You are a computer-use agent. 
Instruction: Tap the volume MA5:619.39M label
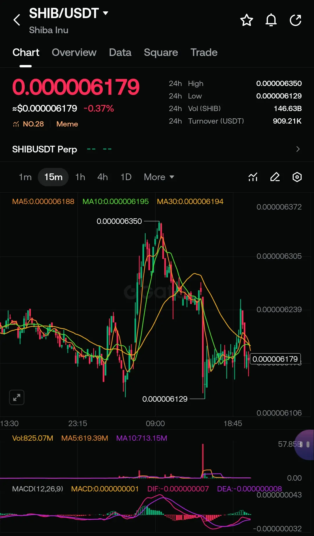click(x=85, y=438)
